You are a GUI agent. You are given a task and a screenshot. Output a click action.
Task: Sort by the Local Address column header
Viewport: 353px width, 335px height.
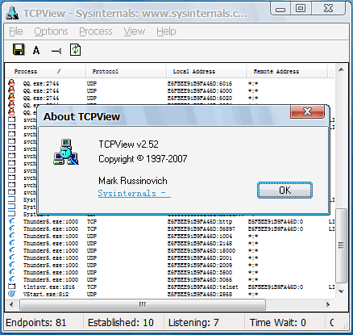click(x=206, y=71)
